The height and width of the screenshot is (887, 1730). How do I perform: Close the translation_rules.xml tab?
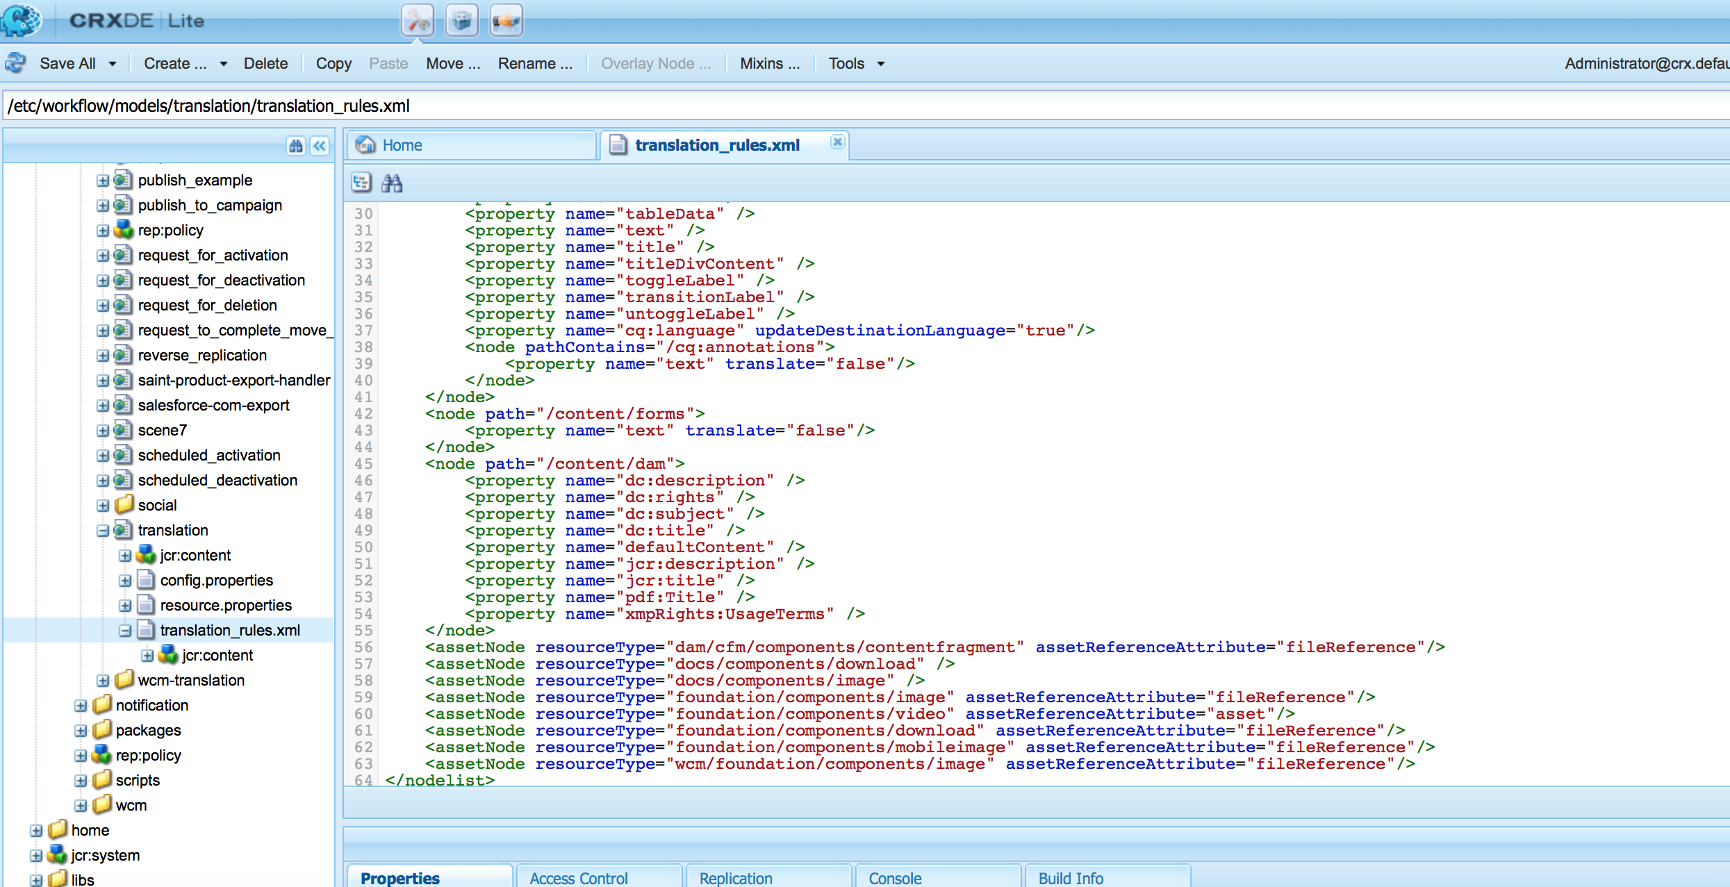click(x=838, y=142)
